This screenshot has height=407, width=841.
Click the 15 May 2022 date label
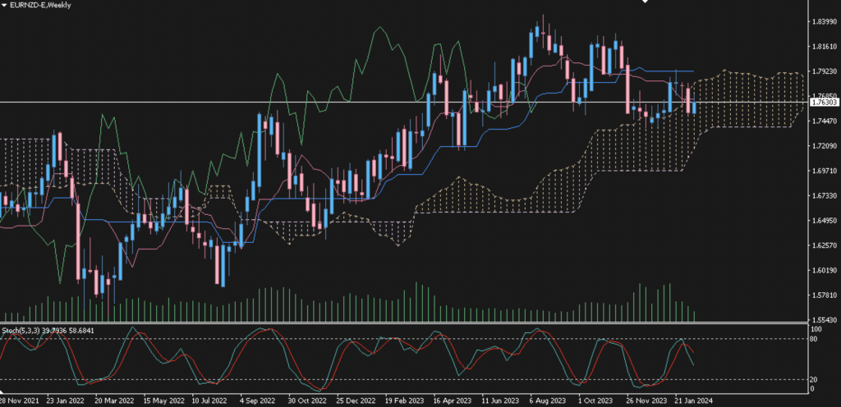pyautogui.click(x=163, y=400)
